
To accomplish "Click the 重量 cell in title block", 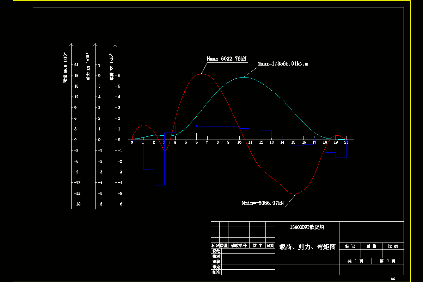I will click(x=372, y=246).
